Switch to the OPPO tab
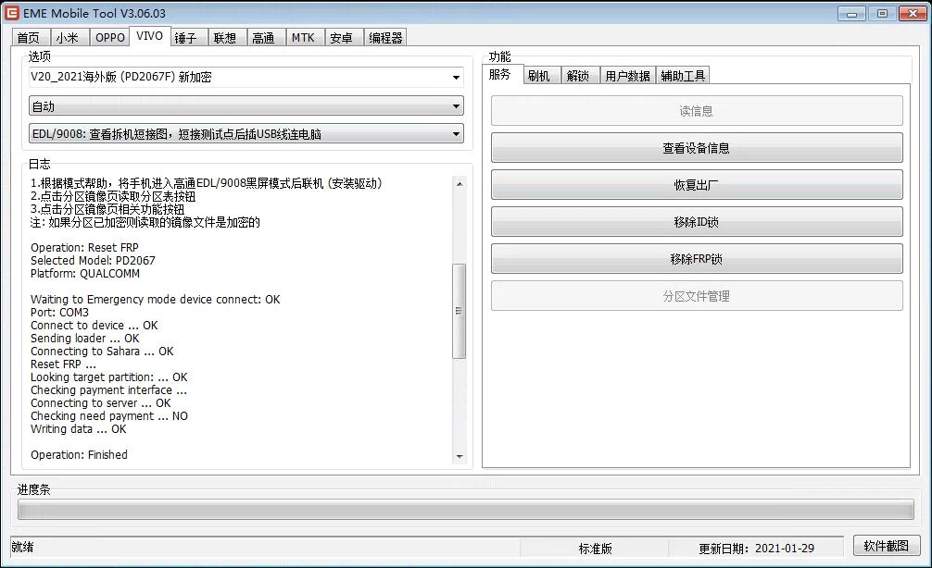Image resolution: width=932 pixels, height=568 pixels. (110, 37)
